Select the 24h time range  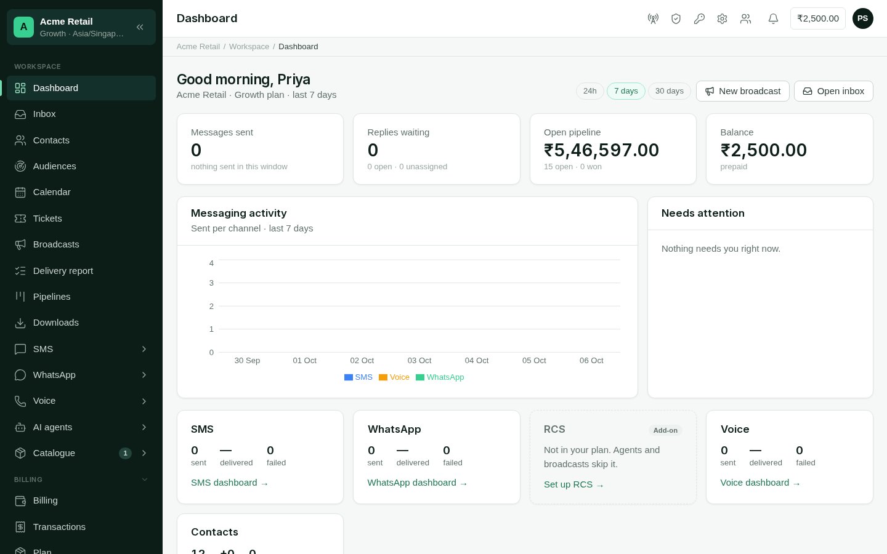[590, 91]
